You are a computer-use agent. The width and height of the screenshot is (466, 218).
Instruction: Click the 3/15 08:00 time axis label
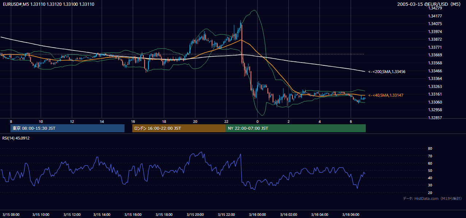pos(11,214)
